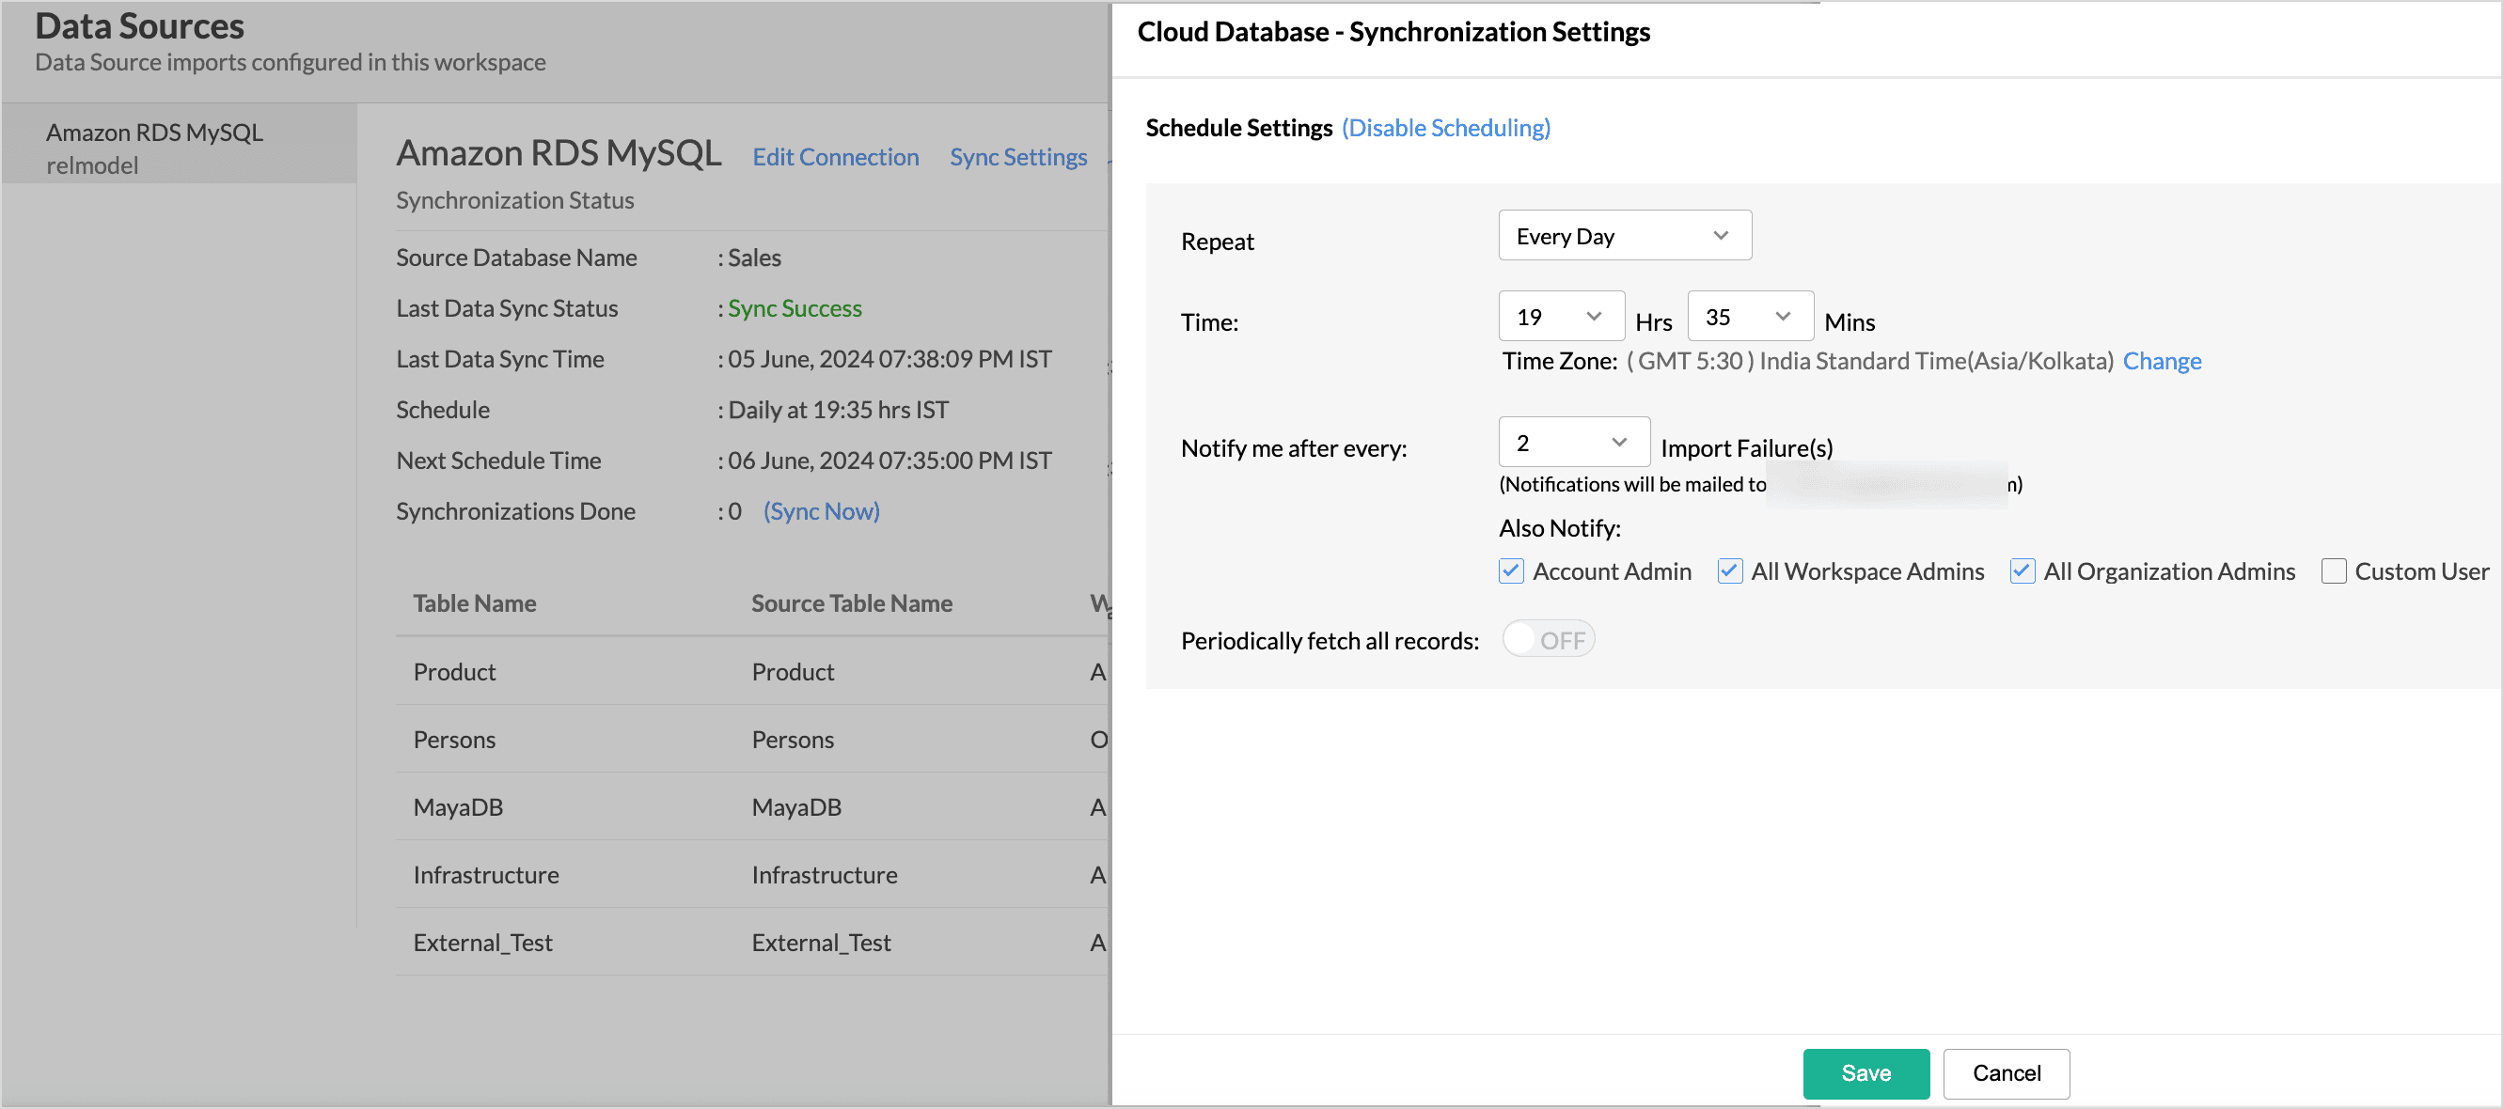2503x1109 pixels.
Task: Open the Repeat 'Every Day' dropdown
Action: tap(1625, 236)
